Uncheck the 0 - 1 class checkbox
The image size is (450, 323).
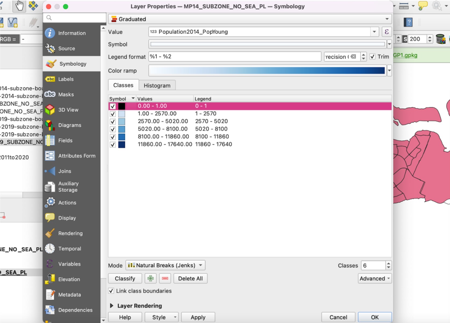(x=113, y=106)
